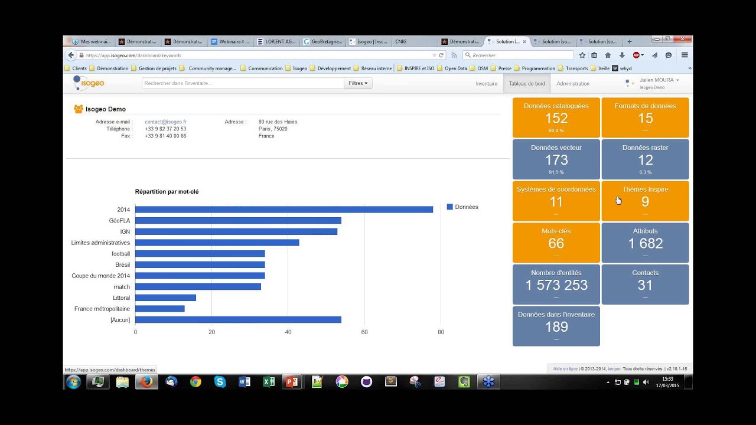Click the contact@isogeo.fr email link

coord(165,122)
